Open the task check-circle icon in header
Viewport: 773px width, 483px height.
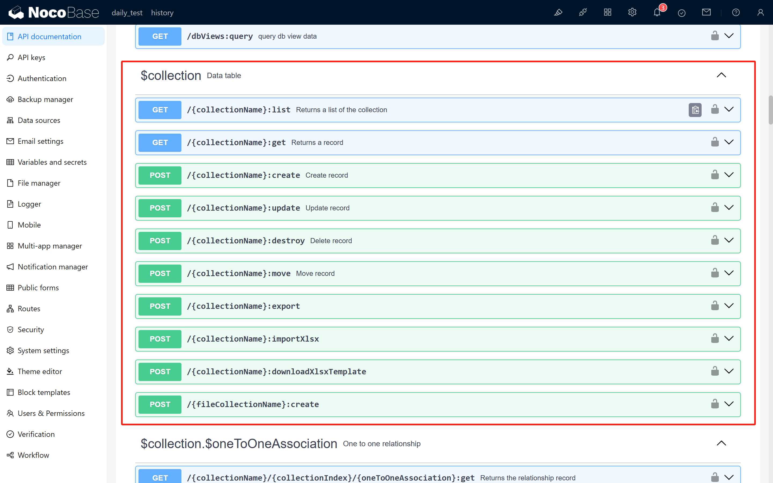(x=682, y=13)
